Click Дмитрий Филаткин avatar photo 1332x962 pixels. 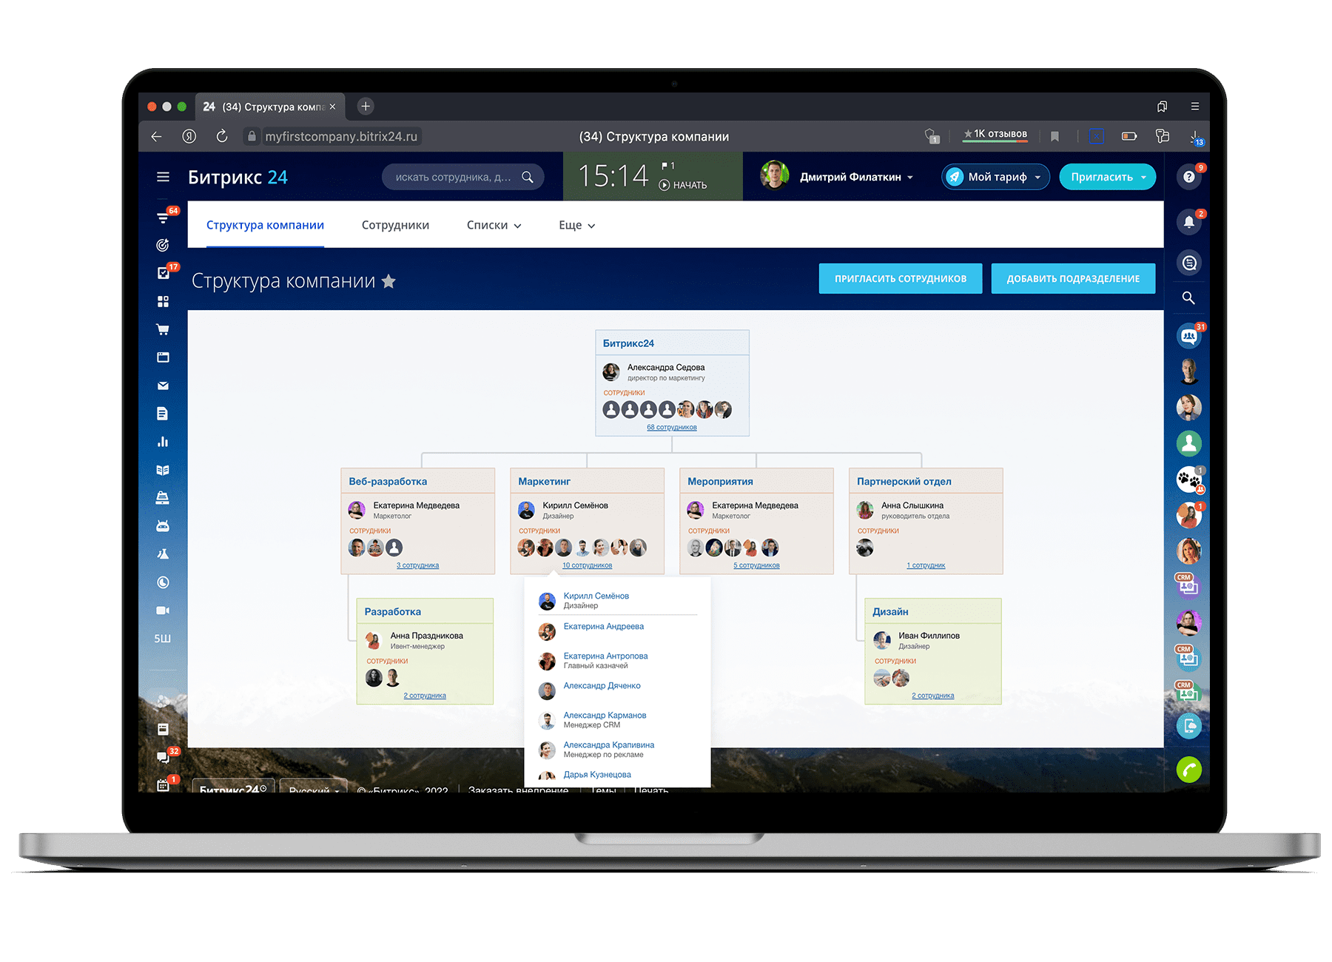coord(775,176)
